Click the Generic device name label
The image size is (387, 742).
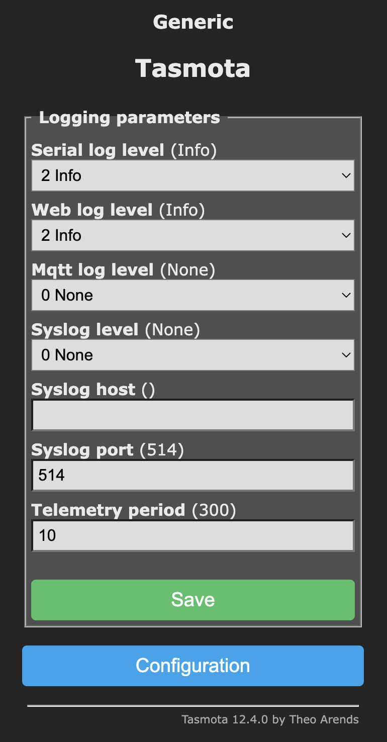tap(192, 22)
